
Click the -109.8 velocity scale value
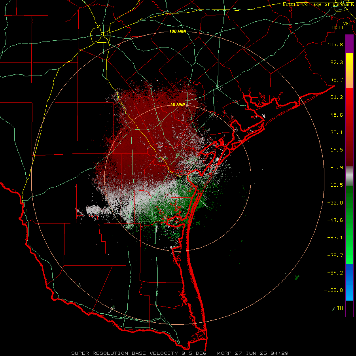(x=333, y=290)
